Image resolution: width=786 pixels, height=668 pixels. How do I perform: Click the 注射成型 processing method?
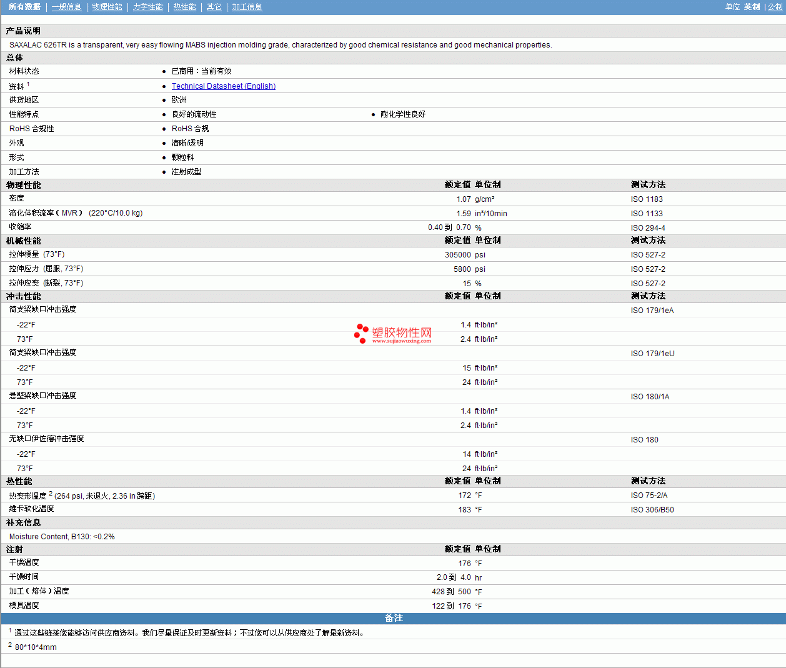coord(186,172)
